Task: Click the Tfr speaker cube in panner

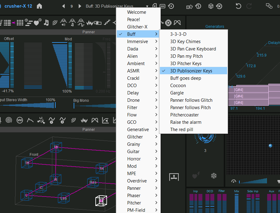Action: (56, 147)
